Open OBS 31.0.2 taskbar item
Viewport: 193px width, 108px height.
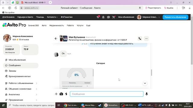click(x=129, y=105)
